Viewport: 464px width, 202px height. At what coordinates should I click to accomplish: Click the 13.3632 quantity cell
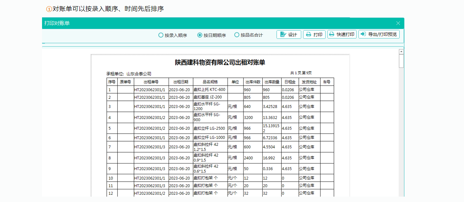(272, 117)
